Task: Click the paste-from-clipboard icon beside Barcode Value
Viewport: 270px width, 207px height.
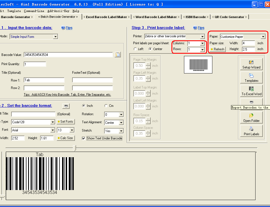Action: (x=118, y=55)
